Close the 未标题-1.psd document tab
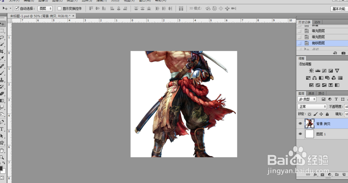Screen dimensions: 348x183 (x=73, y=16)
